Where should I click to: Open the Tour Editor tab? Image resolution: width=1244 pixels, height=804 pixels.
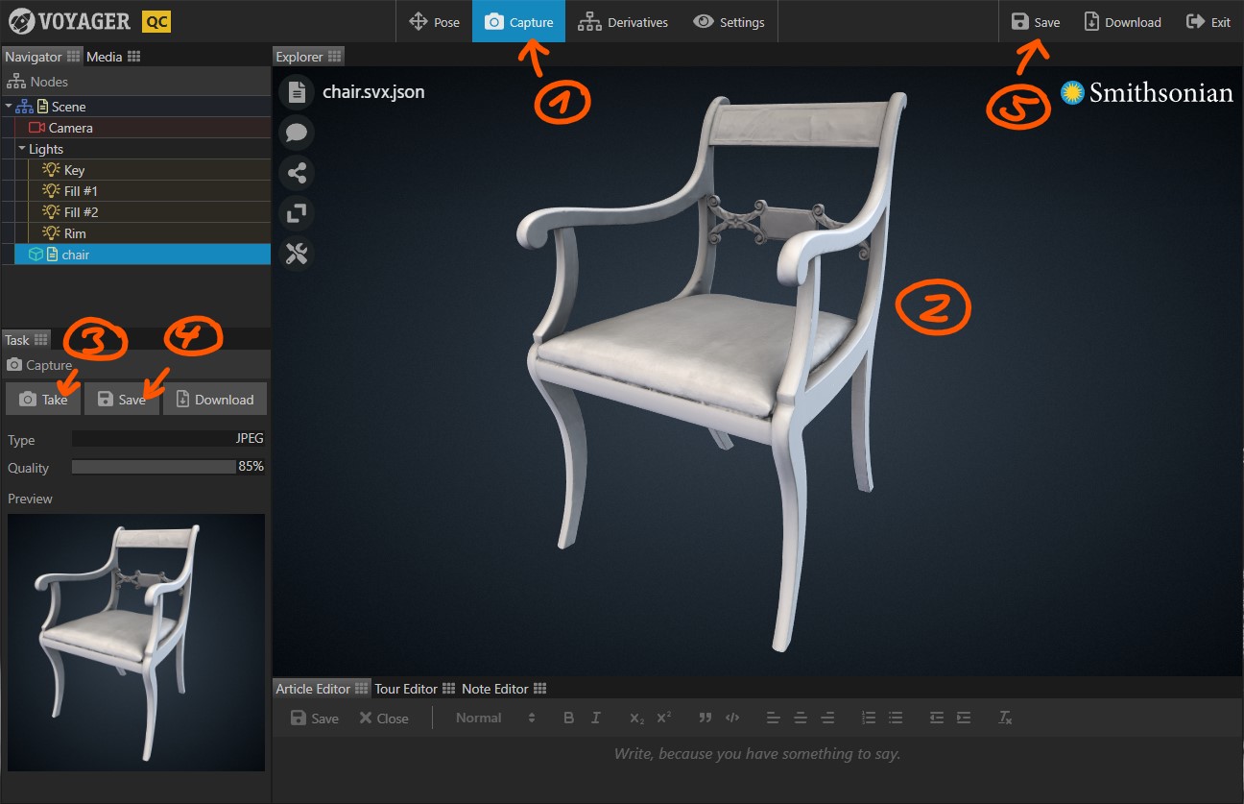(405, 689)
